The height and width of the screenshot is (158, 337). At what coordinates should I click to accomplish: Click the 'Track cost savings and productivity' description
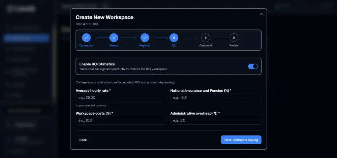pos(123,69)
